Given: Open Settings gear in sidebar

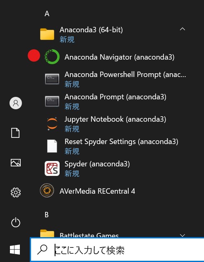Looking at the screenshot, I should point(16,192).
